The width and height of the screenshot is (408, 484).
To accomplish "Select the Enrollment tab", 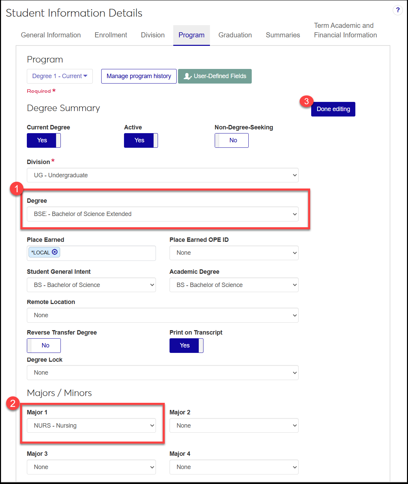I will click(111, 35).
